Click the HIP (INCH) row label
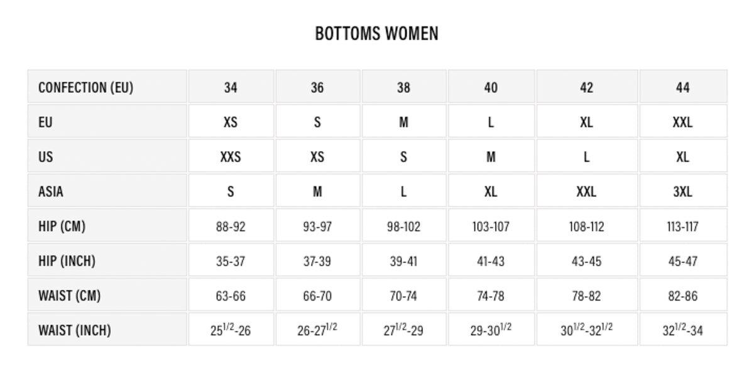 coord(67,260)
